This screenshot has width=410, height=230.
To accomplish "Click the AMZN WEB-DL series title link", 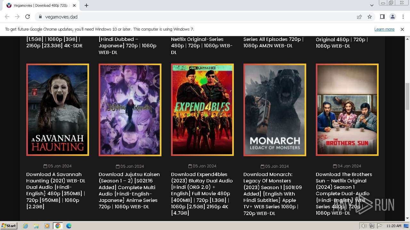I will [x=273, y=42].
